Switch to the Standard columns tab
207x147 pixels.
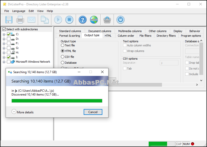point(70,31)
